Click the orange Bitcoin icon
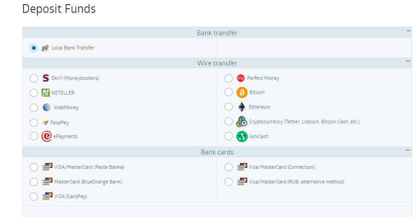The image size is (420, 217). coord(242,92)
